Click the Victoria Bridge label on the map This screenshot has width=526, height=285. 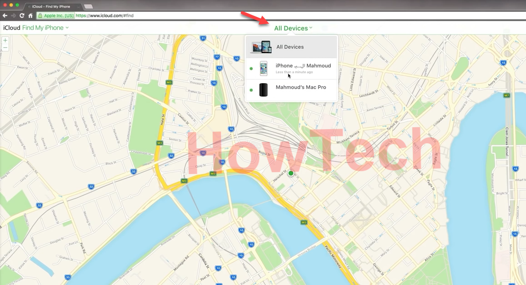tap(307, 251)
